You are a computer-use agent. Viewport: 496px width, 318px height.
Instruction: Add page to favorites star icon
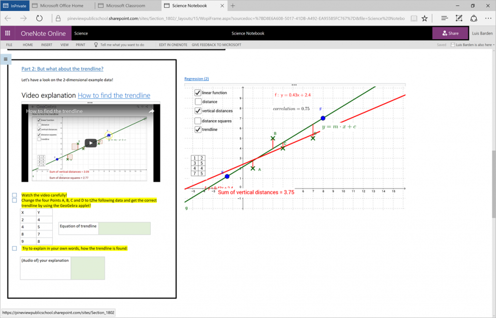coord(424,18)
